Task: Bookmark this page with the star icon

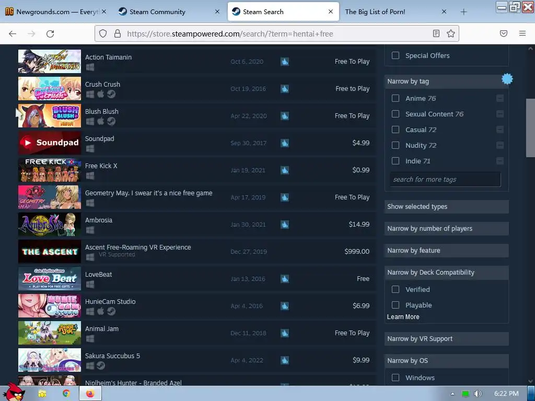Action: click(451, 33)
